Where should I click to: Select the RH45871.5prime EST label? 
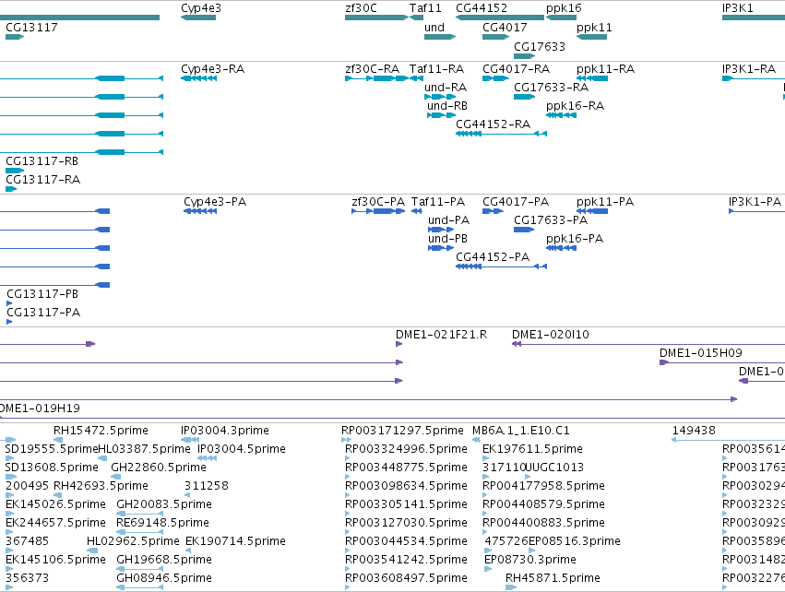tap(553, 577)
